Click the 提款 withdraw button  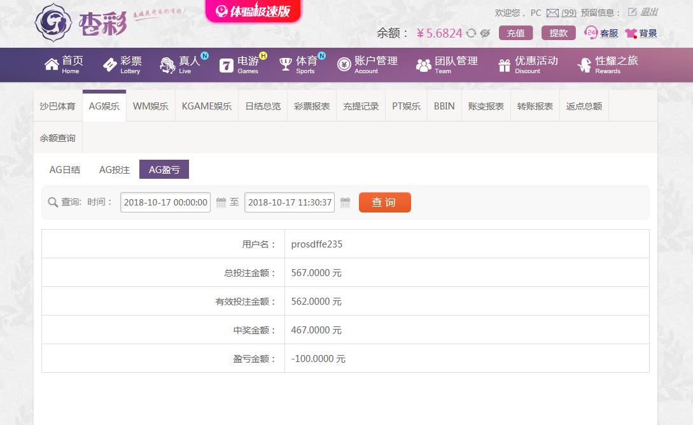(558, 33)
